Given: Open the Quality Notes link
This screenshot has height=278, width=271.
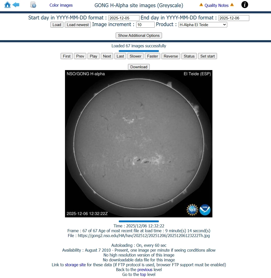Looking at the screenshot, I should click(216, 5).
